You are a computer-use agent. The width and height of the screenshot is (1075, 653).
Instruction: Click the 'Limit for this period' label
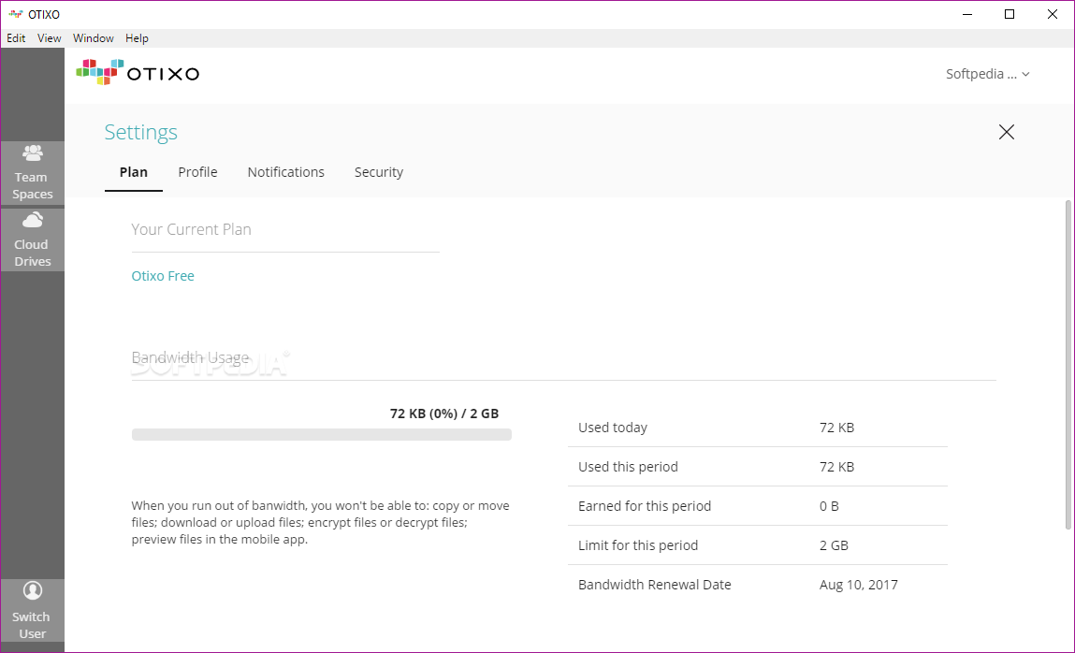click(637, 545)
